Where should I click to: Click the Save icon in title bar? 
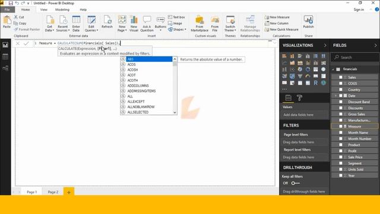tap(11, 3)
